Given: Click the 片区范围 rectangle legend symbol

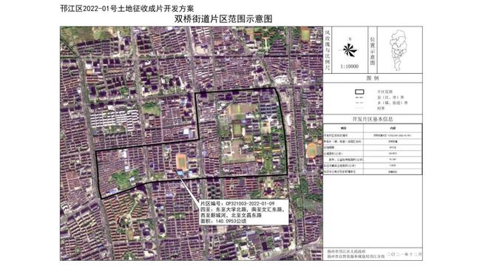Looking at the screenshot, I should (359, 92).
